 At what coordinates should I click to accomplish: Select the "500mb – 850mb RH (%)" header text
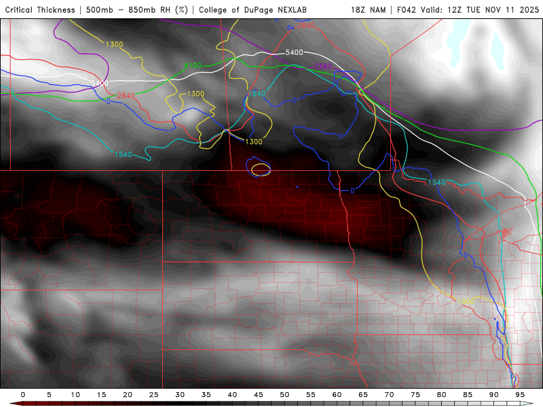point(137,9)
